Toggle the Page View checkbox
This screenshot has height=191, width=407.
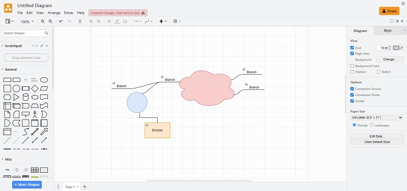pos(352,54)
